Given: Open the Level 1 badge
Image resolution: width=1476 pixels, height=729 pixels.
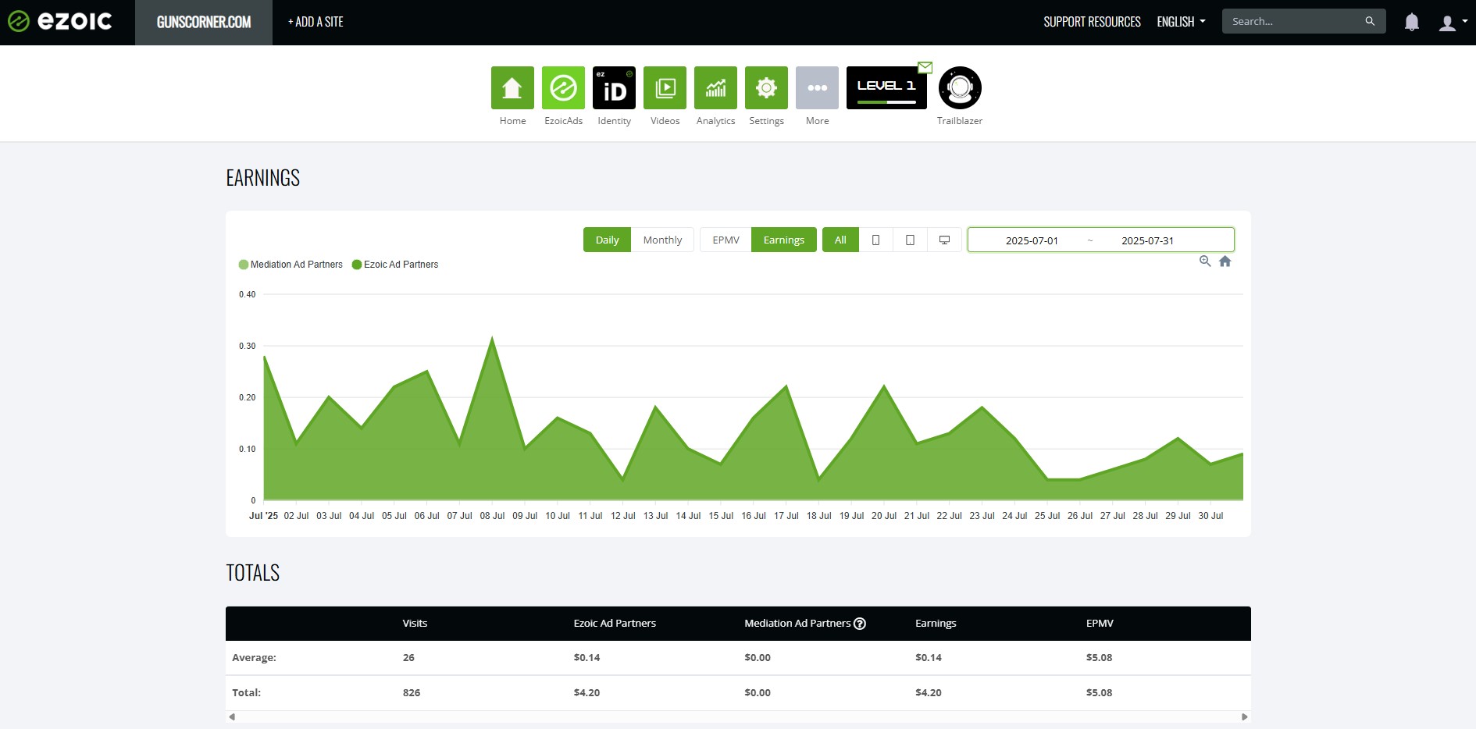Looking at the screenshot, I should click(886, 87).
